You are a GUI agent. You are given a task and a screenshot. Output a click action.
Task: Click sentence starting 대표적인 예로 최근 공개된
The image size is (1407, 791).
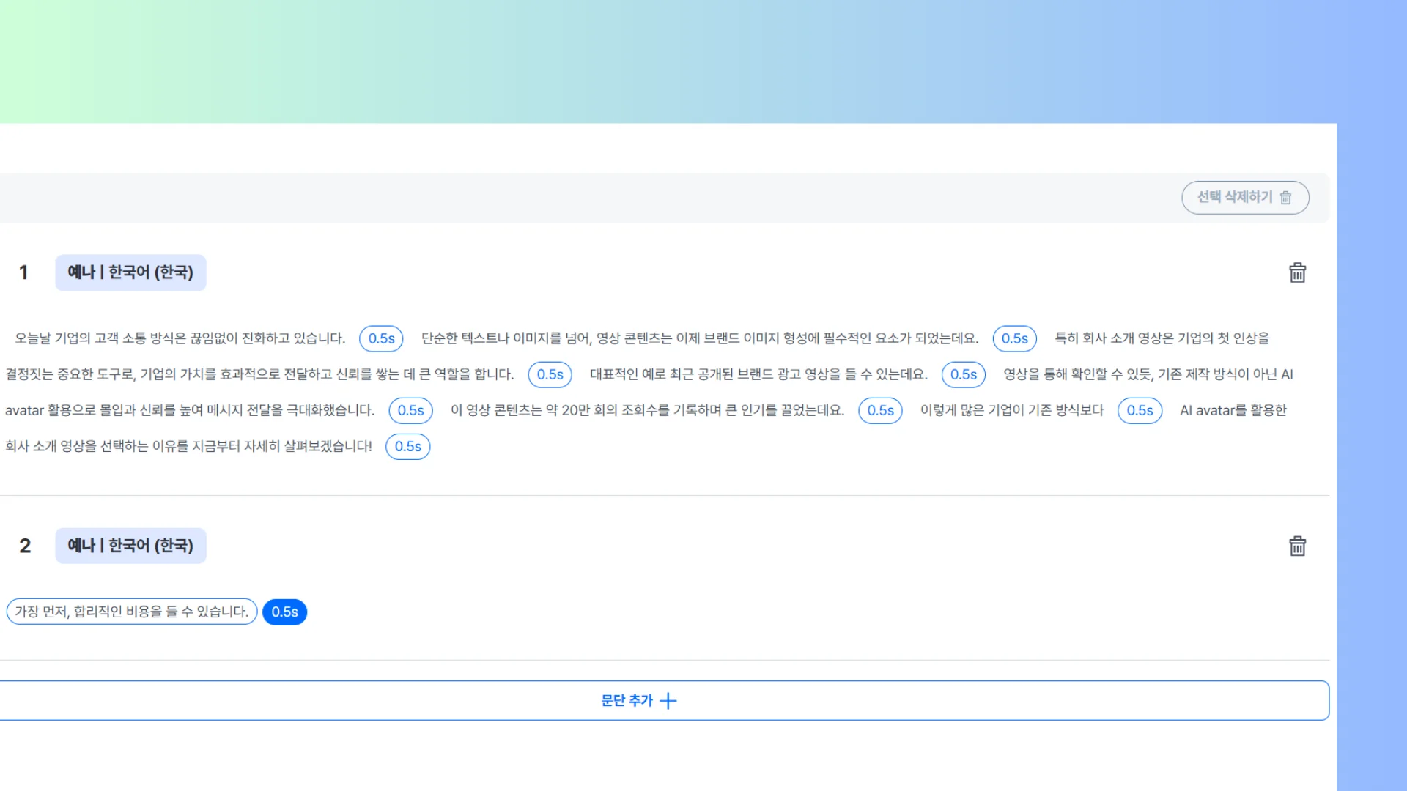coord(758,374)
